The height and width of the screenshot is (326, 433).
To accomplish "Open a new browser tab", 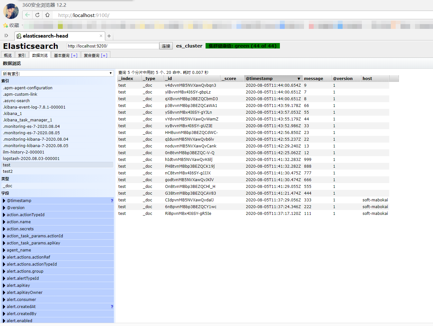I will pos(109,36).
